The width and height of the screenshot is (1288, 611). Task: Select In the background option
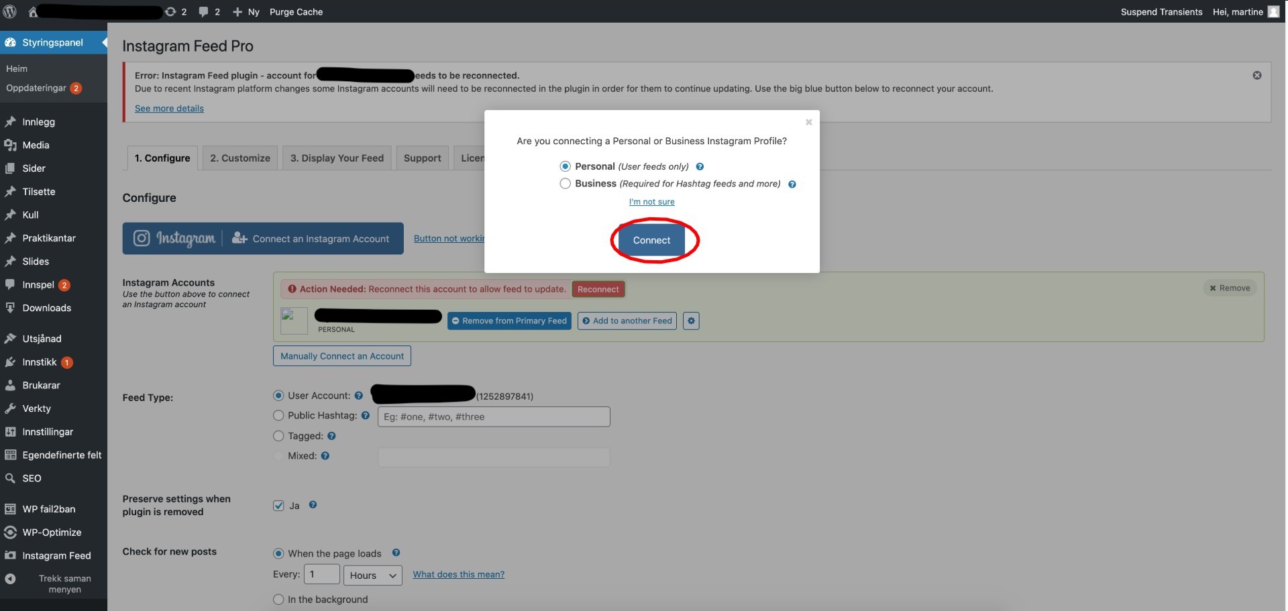tap(278, 600)
